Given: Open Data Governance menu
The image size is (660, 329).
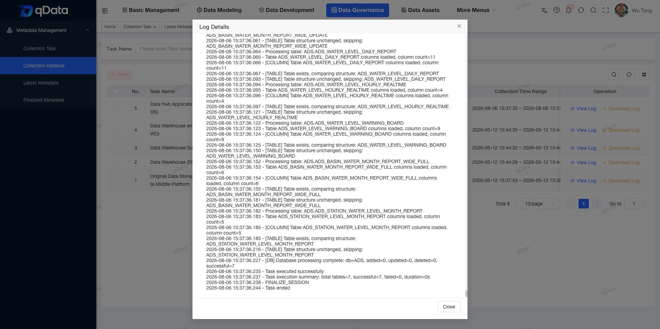Looking at the screenshot, I should (357, 10).
